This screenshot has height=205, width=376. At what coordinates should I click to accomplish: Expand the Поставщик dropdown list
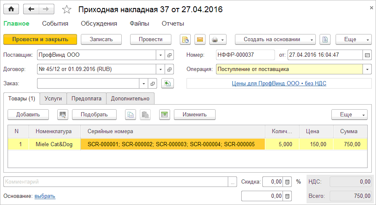pos(160,55)
